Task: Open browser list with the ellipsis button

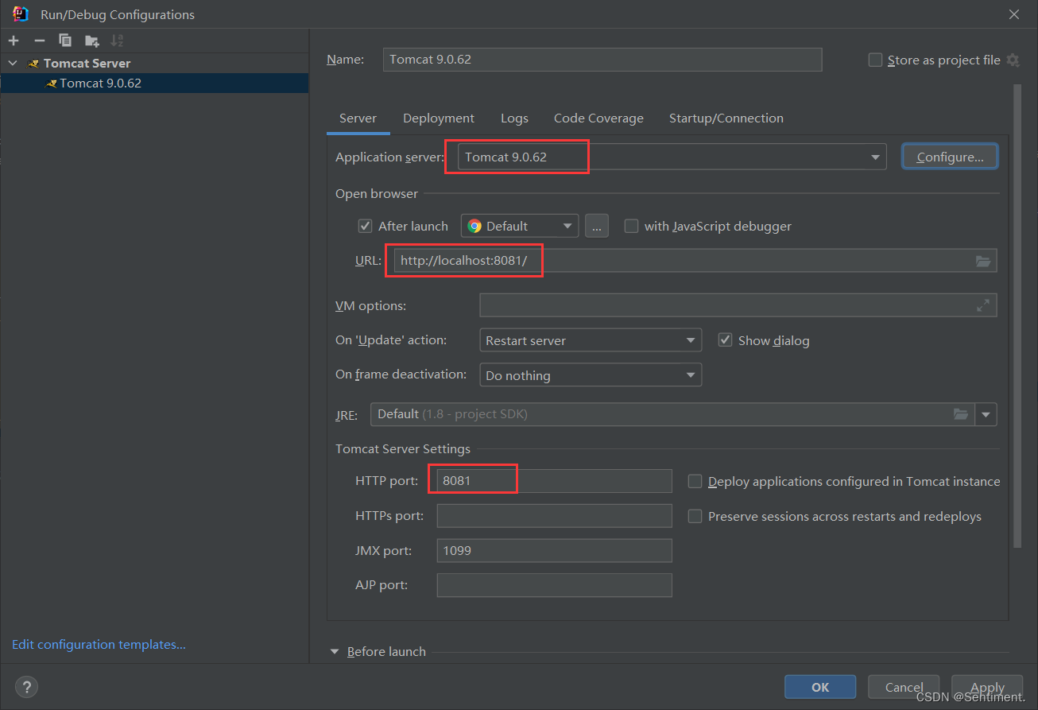Action: point(597,226)
